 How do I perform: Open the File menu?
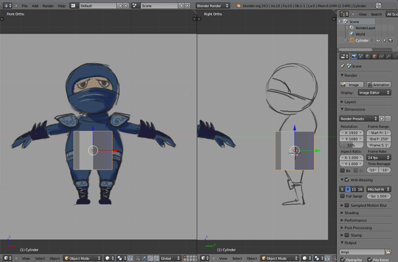coord(25,6)
